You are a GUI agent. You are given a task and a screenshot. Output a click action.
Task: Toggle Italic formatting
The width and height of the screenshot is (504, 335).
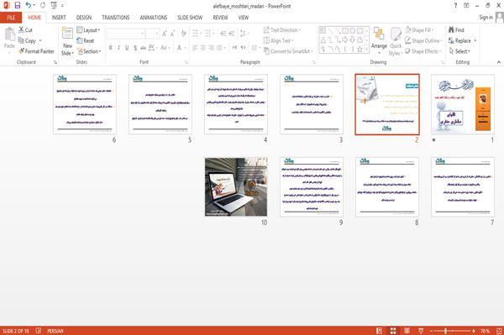point(118,48)
